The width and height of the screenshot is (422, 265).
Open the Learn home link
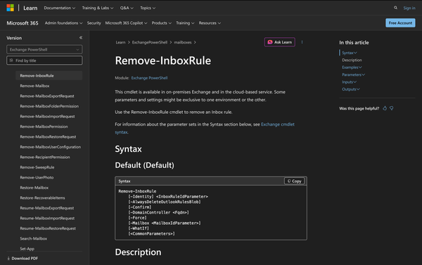coord(30,8)
